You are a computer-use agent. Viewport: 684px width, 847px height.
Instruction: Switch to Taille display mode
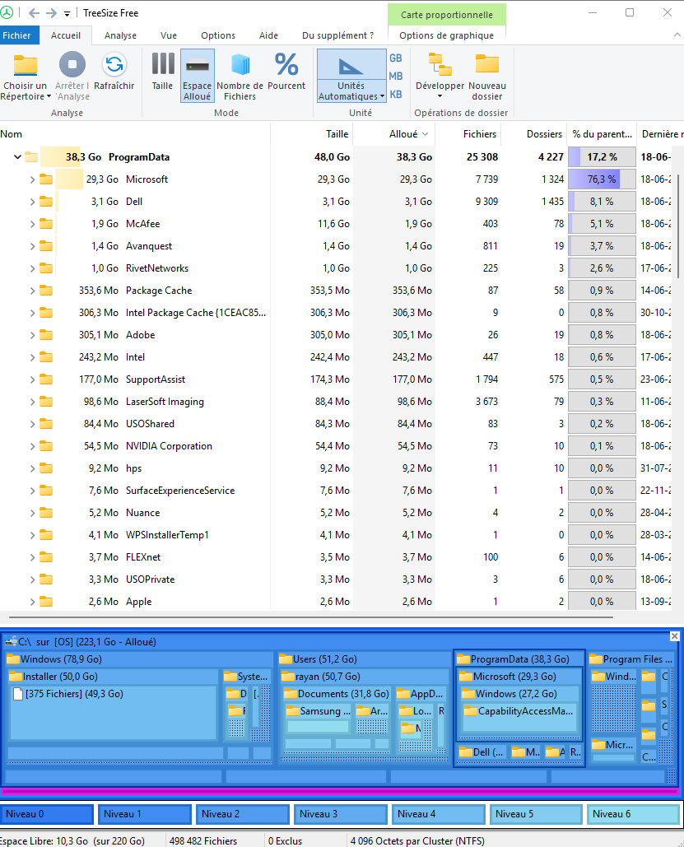(163, 72)
